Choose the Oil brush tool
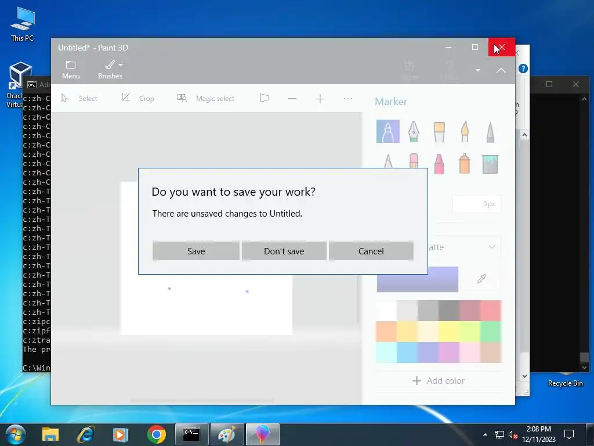 439,131
